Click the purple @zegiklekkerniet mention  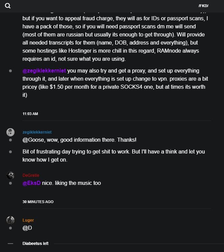[x=44, y=71]
